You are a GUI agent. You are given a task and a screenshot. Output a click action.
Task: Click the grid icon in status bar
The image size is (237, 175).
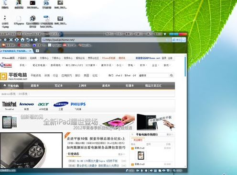pyautogui.click(x=155, y=171)
